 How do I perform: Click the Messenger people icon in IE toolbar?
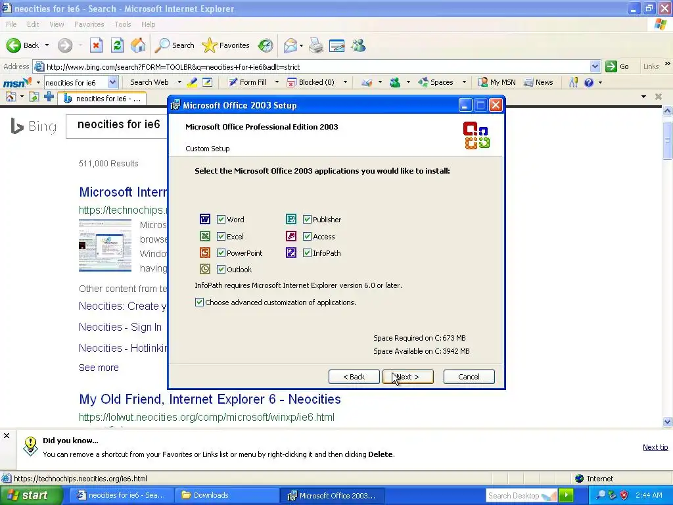click(358, 45)
